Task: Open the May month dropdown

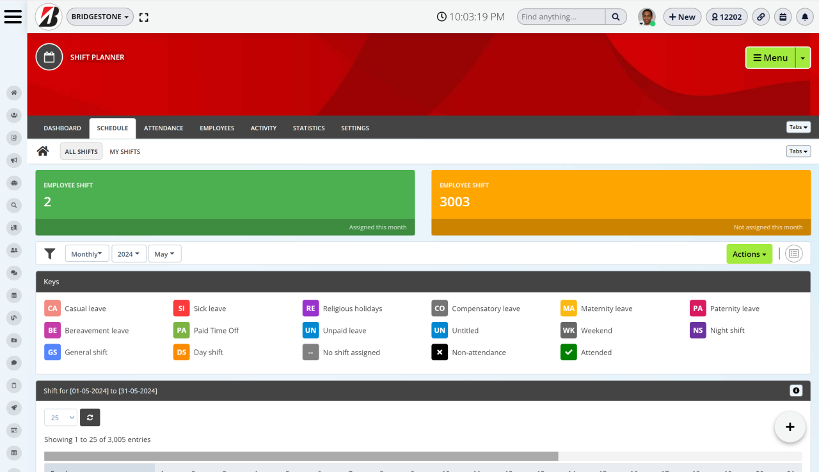Action: (164, 254)
